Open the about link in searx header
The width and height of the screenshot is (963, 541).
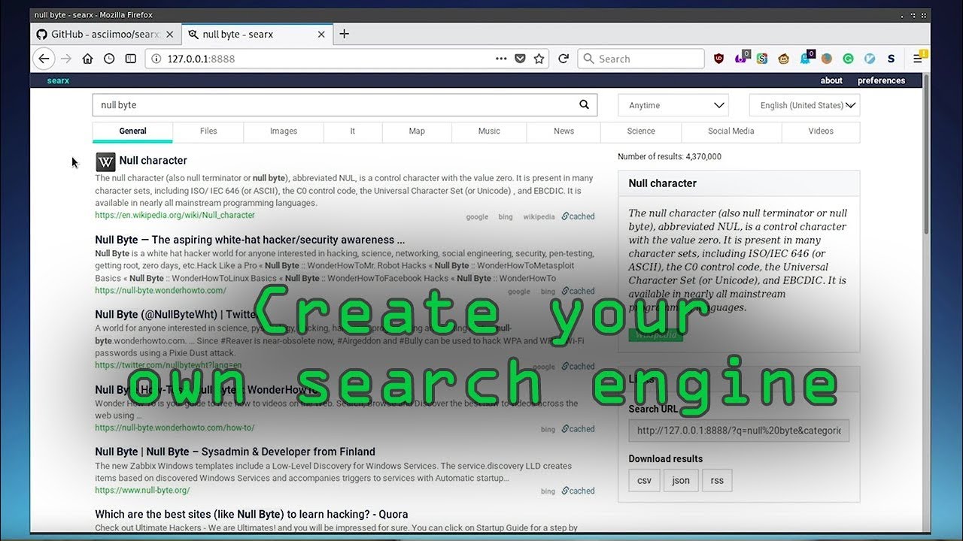click(x=831, y=80)
